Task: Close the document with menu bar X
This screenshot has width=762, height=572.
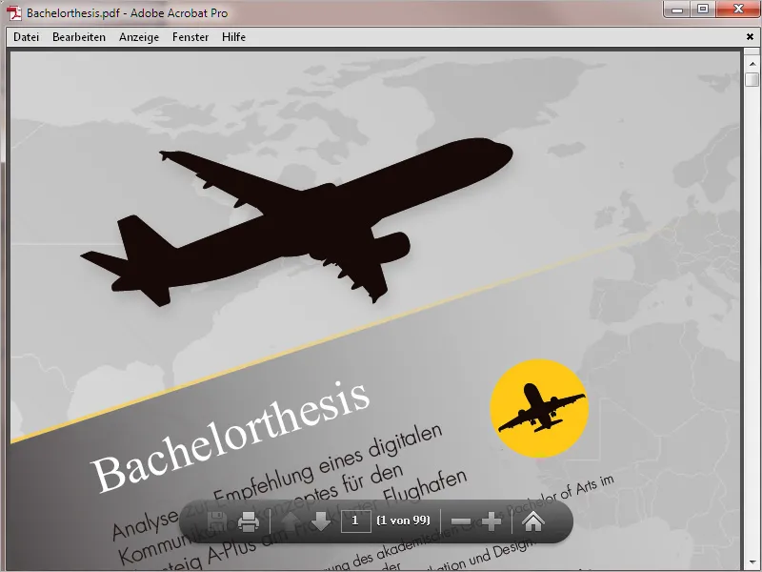Action: point(750,37)
